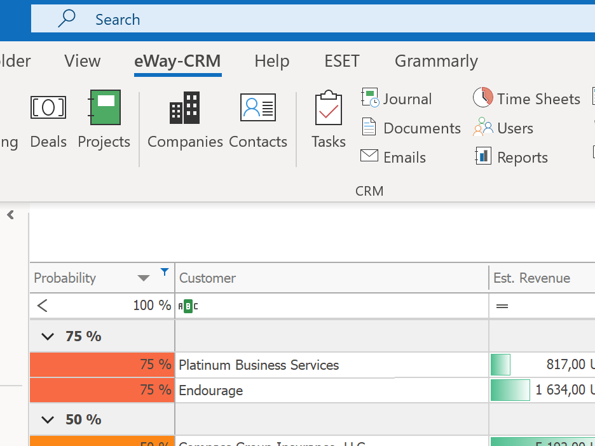Open the Contacts card icon

coord(258,107)
